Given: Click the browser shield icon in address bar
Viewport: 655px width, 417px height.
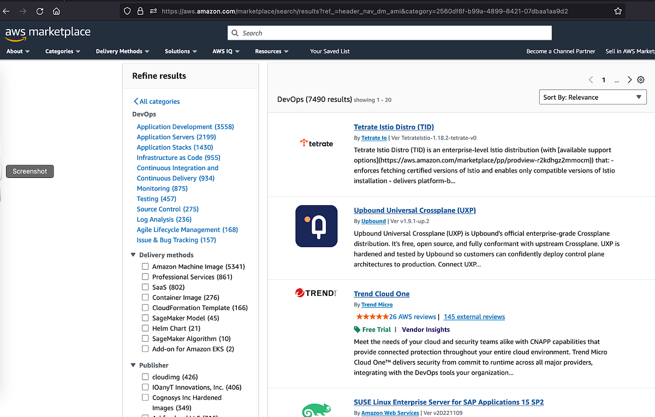Looking at the screenshot, I should pyautogui.click(x=126, y=10).
